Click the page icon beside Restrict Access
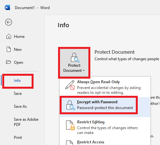 pyautogui.click(x=69, y=143)
